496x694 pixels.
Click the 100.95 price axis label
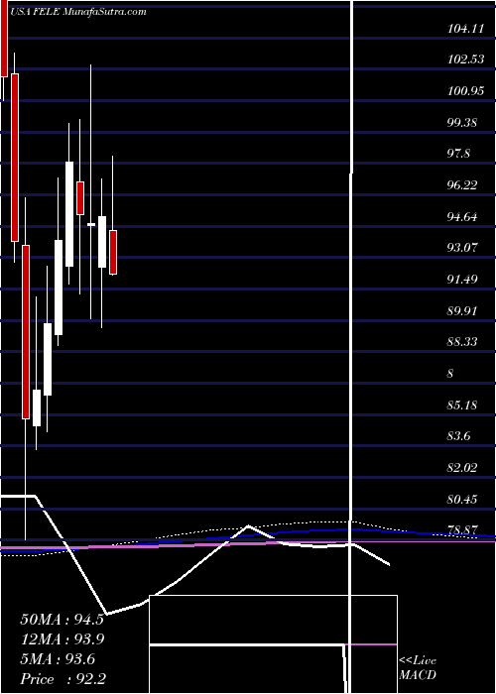pyautogui.click(x=465, y=91)
